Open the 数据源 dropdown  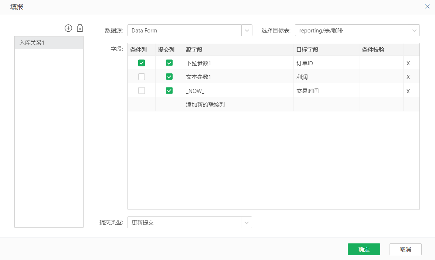coord(247,31)
